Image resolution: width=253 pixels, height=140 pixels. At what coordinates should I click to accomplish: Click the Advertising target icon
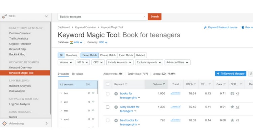pos(4,123)
